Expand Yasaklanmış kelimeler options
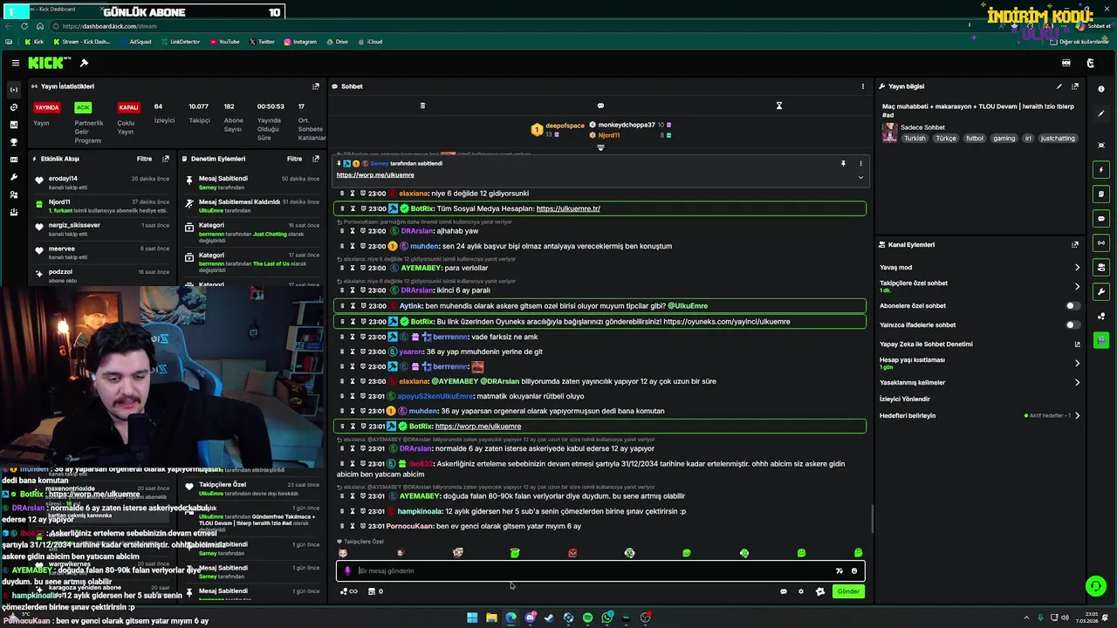This screenshot has height=628, width=1117. 1077,382
